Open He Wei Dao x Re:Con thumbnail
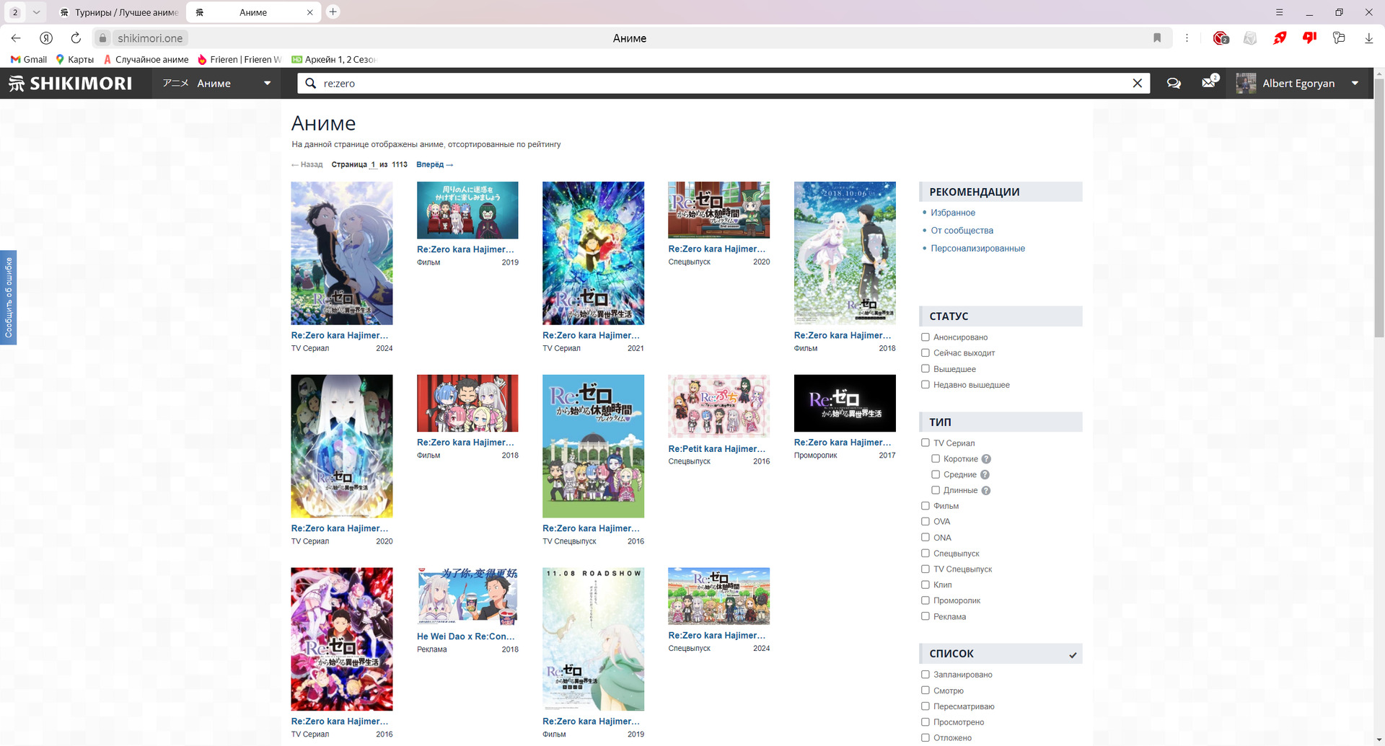 pyautogui.click(x=467, y=596)
